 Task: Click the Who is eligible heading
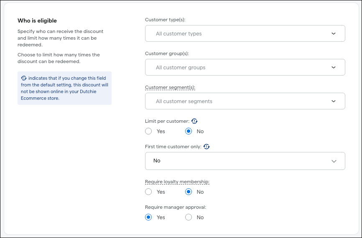pos(37,20)
